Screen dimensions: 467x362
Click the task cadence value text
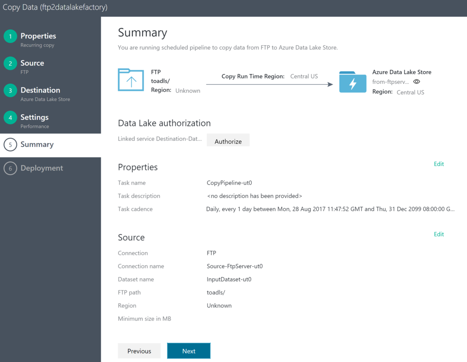(330, 209)
